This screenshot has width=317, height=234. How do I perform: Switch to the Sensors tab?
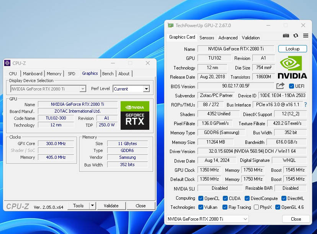(x=207, y=37)
